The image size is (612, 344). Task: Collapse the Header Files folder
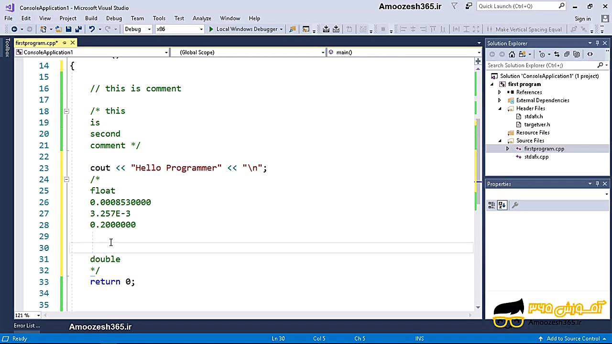[500, 108]
